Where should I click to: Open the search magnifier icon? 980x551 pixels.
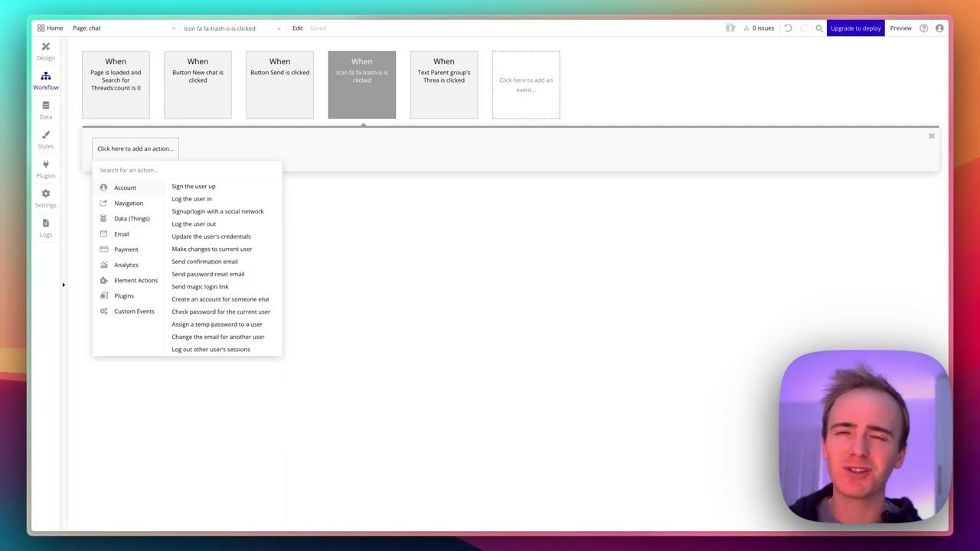click(x=819, y=28)
